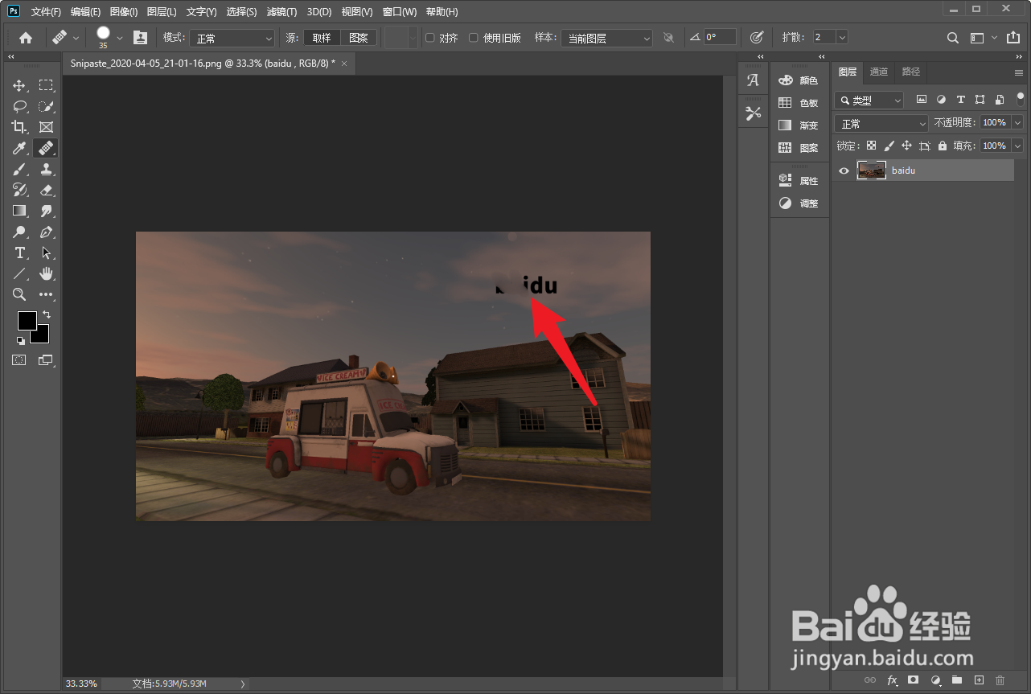1031x694 pixels.
Task: Open the 渐变 panel
Action: point(799,125)
